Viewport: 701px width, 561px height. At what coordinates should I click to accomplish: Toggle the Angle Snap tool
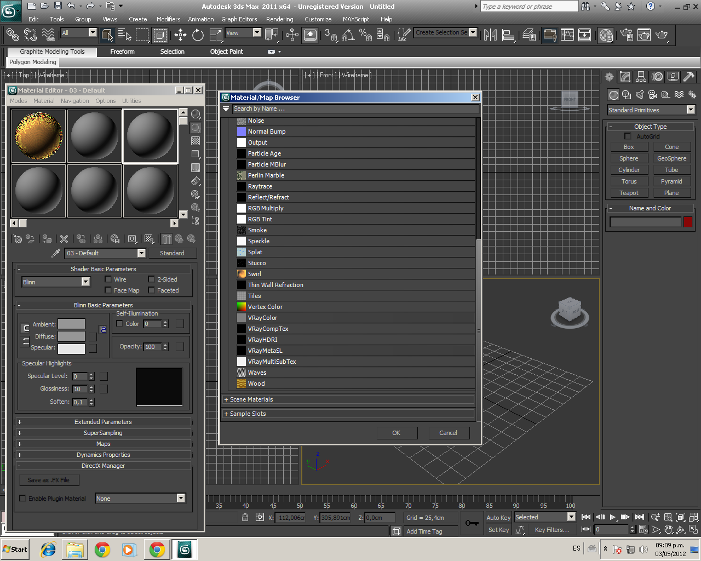pyautogui.click(x=348, y=35)
